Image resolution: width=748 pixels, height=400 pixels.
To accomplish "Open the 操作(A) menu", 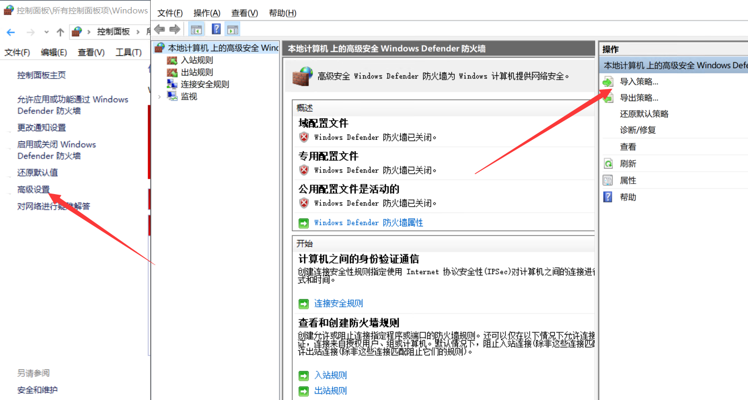I will [x=207, y=13].
